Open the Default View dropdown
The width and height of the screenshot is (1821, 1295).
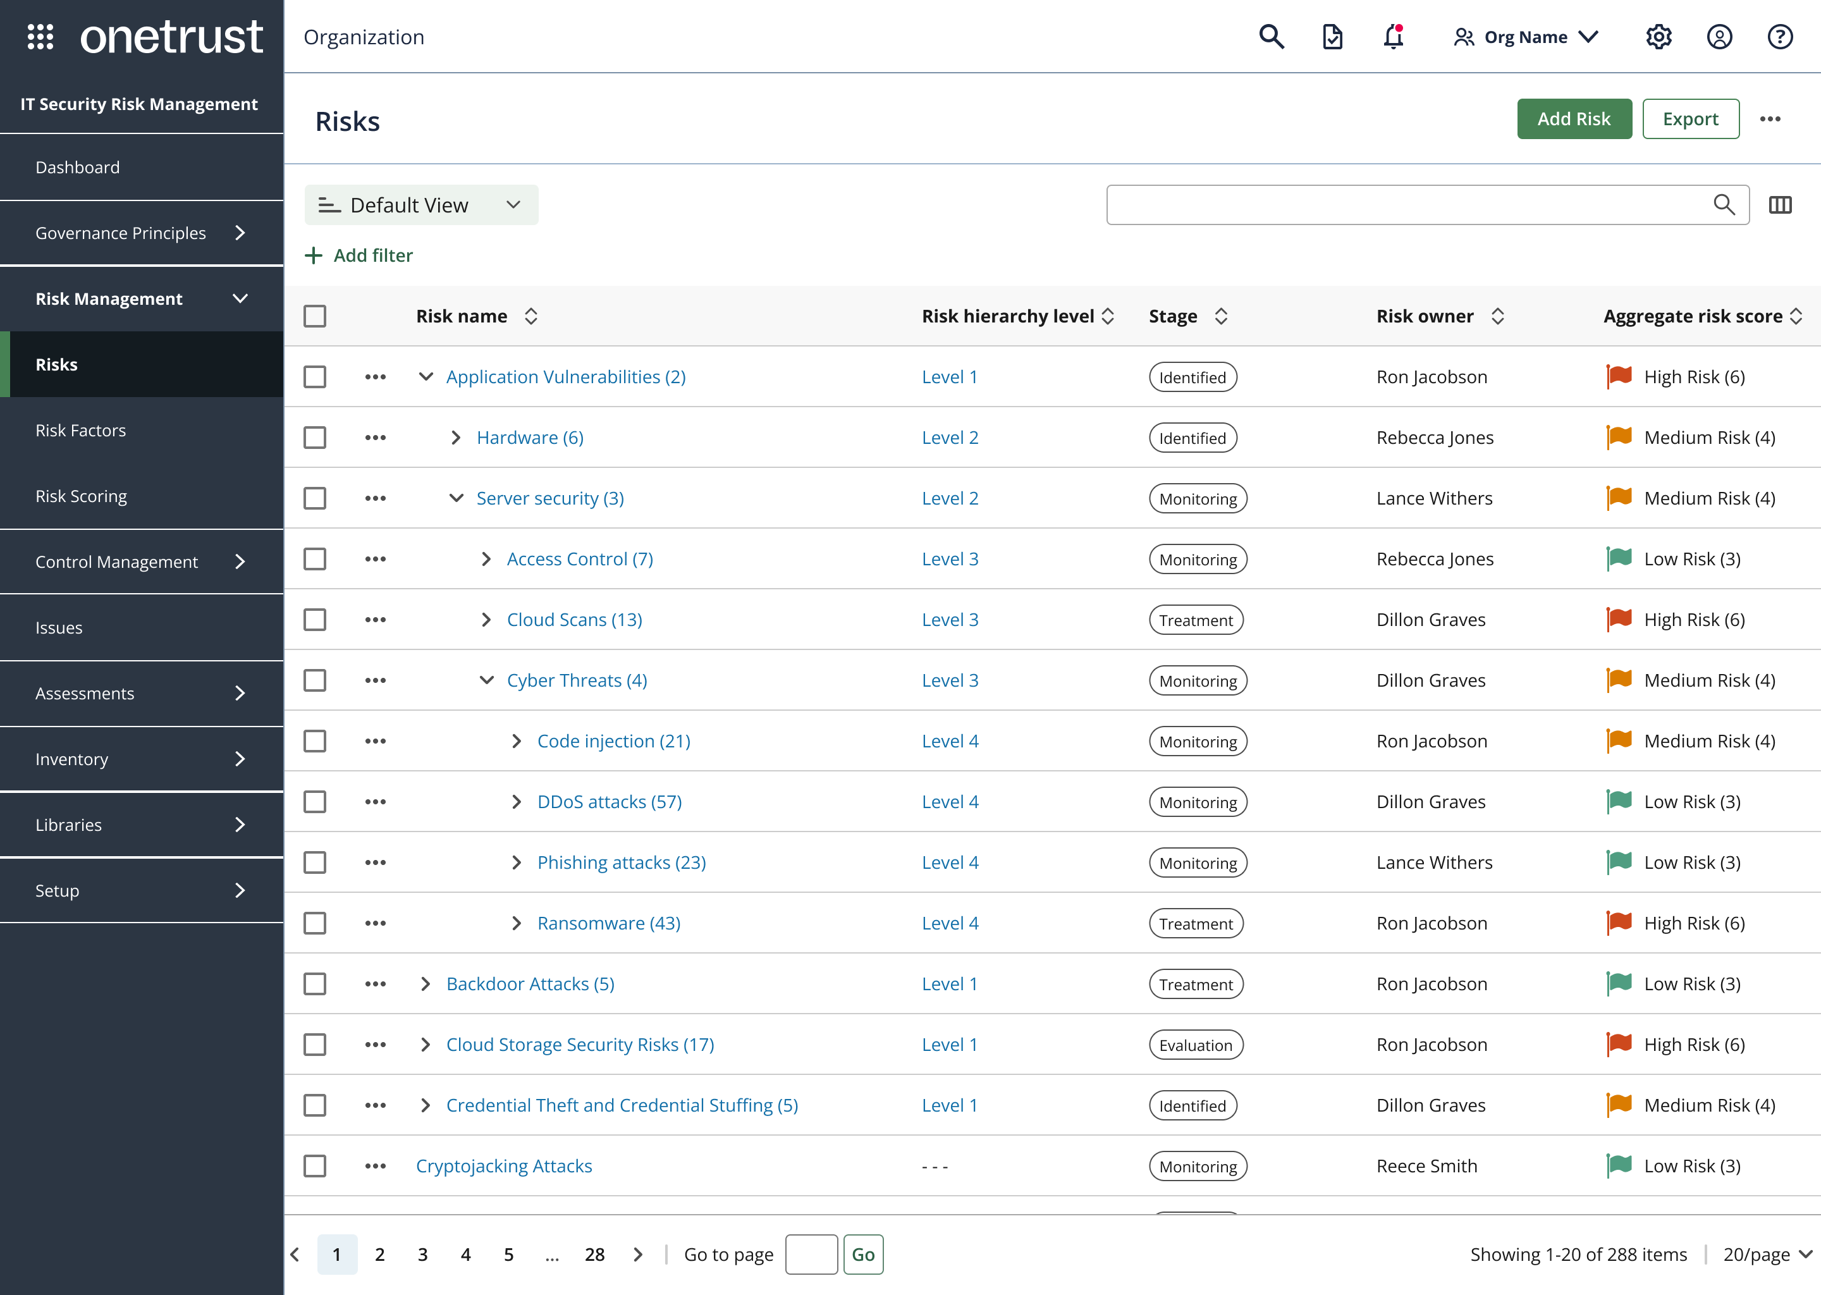tap(421, 205)
